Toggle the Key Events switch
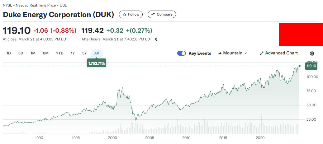Screen dimensions: 323x144 pyautogui.click(x=182, y=53)
